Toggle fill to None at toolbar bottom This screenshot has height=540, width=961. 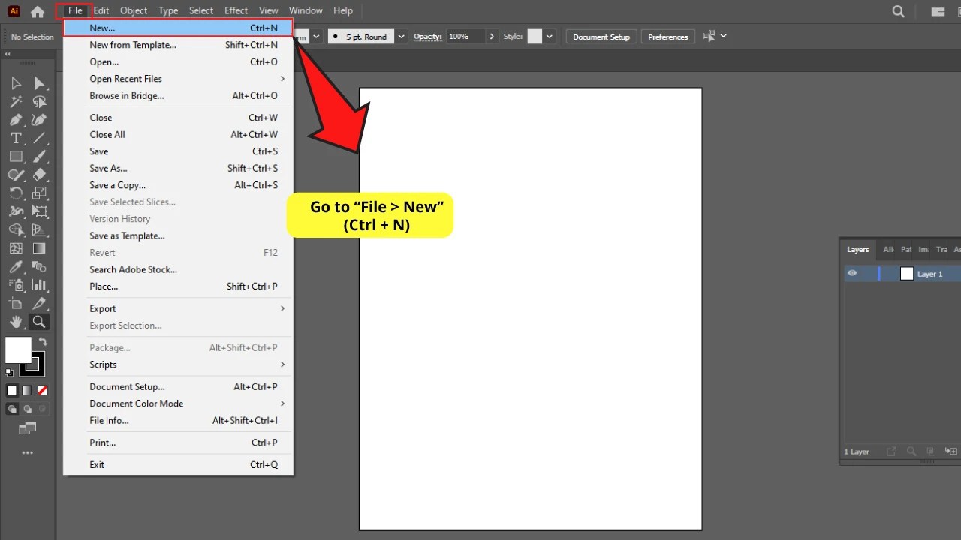(43, 390)
